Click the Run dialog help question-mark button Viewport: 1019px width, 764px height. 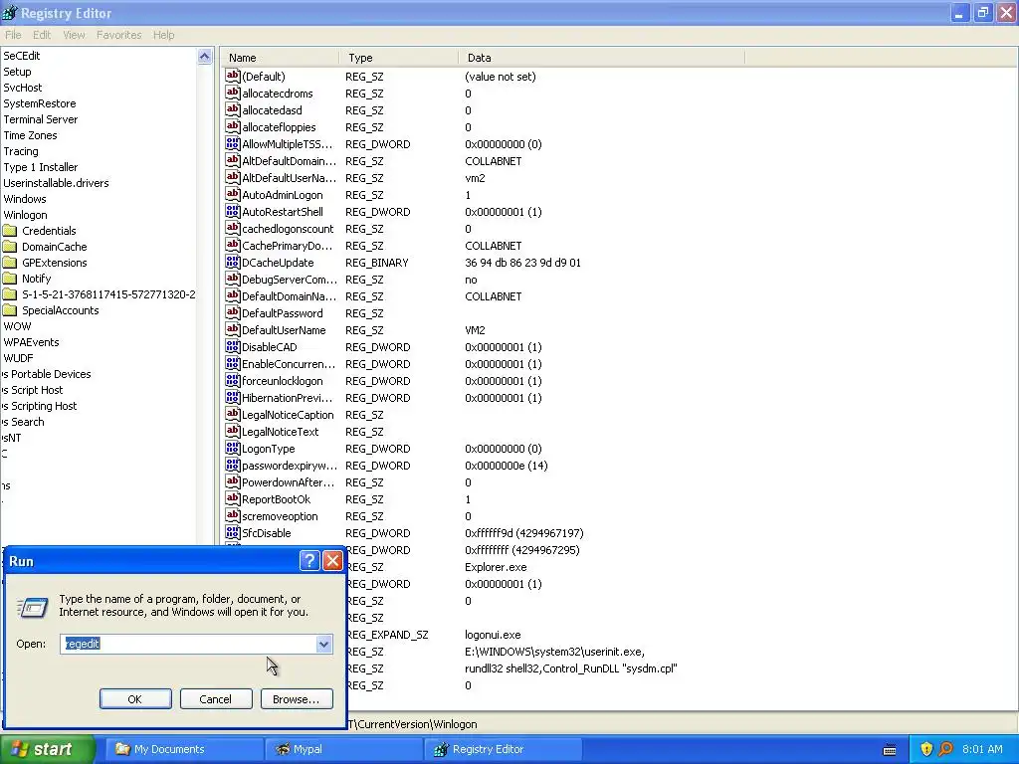point(309,561)
